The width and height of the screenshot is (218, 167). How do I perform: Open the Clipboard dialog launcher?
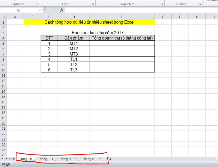[x=38, y=4]
